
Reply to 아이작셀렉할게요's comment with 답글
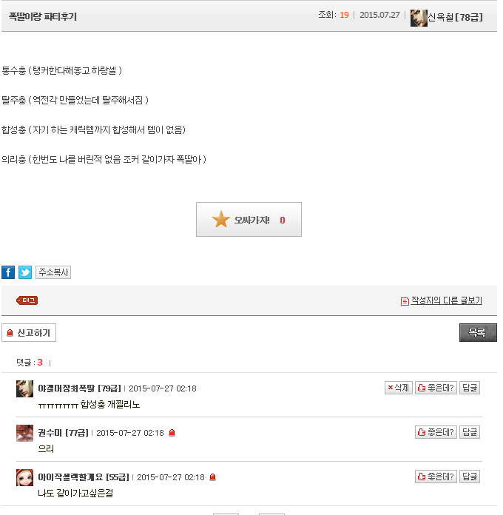470,477
